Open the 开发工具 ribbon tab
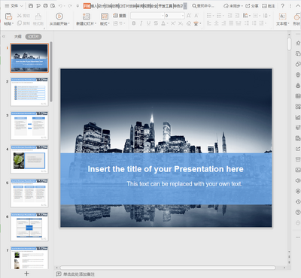The image size is (301, 278). pos(165,6)
